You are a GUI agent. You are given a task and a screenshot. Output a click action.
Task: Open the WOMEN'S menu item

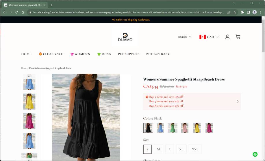coord(80,54)
